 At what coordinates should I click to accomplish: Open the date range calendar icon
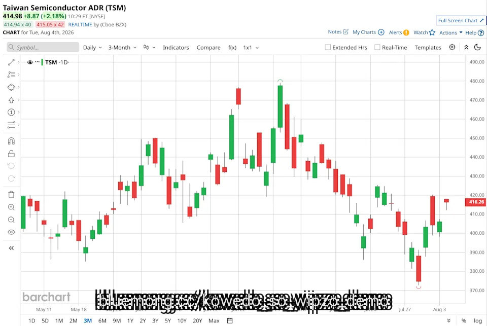230,321
